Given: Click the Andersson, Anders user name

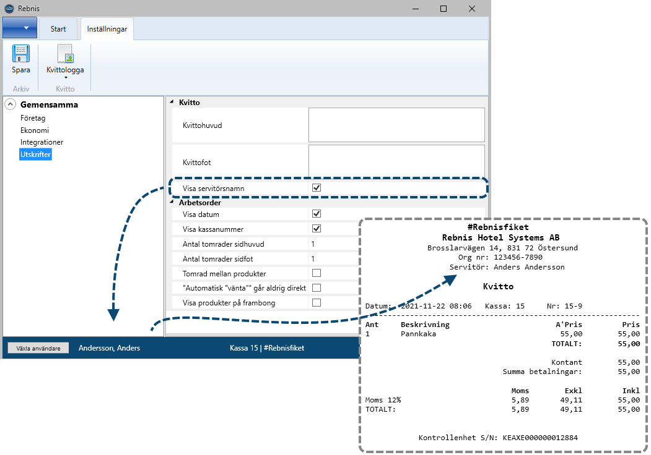Looking at the screenshot, I should pyautogui.click(x=109, y=348).
